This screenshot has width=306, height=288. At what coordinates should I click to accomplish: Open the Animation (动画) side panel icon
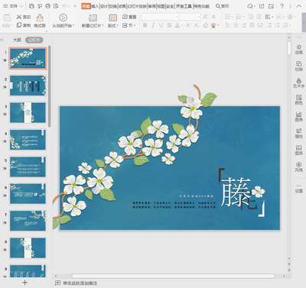tap(299, 47)
